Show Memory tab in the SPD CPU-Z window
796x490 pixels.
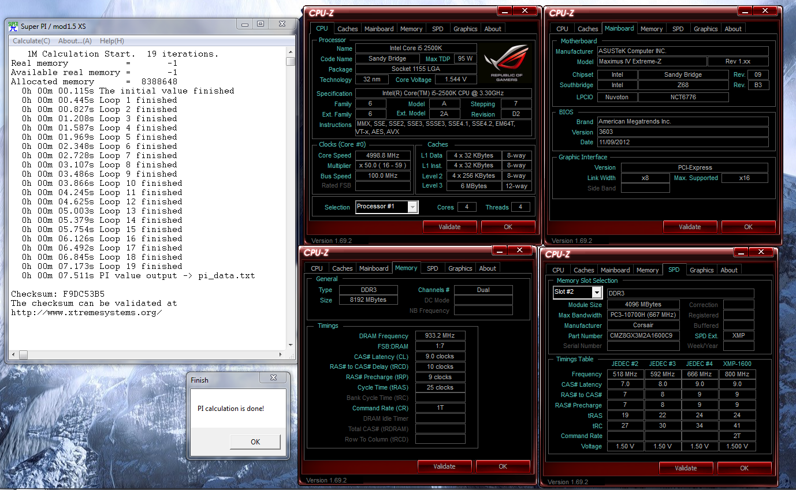tap(648, 270)
